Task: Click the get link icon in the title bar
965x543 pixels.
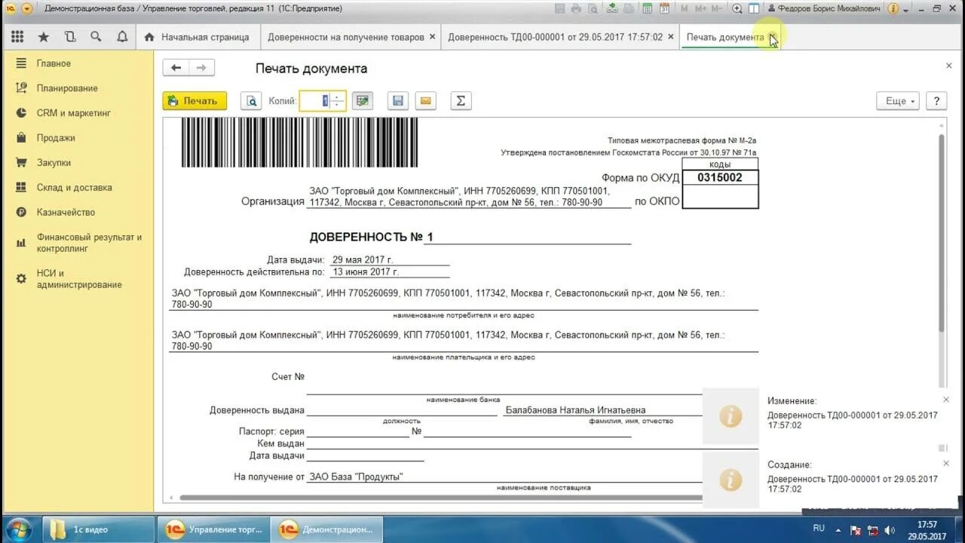Action: tap(612, 8)
